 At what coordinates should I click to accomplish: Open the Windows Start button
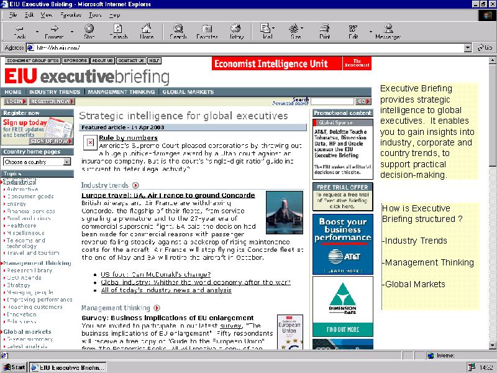(x=14, y=367)
